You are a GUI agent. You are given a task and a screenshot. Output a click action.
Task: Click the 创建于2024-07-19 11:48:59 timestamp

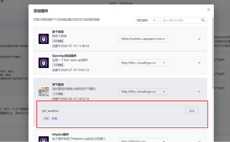point(71,46)
